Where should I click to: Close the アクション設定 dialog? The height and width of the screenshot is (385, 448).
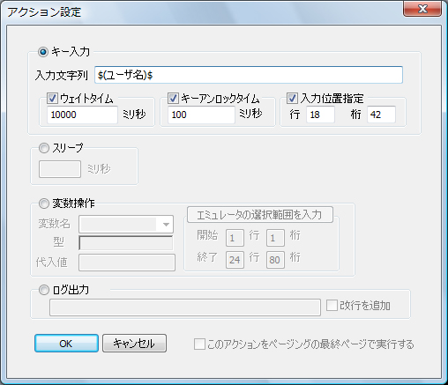pos(422,9)
